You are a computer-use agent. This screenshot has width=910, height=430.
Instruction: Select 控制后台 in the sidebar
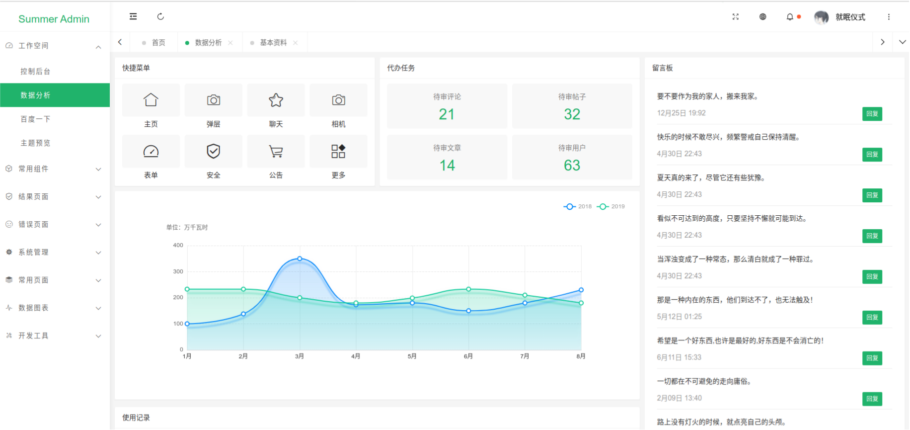[35, 72]
